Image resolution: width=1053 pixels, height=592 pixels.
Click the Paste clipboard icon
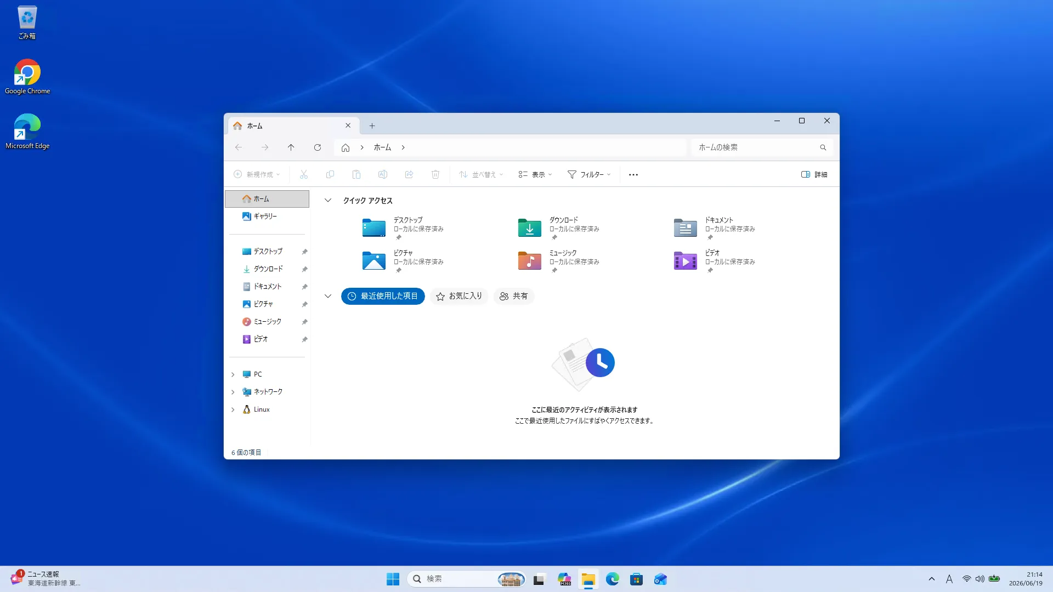coord(356,174)
